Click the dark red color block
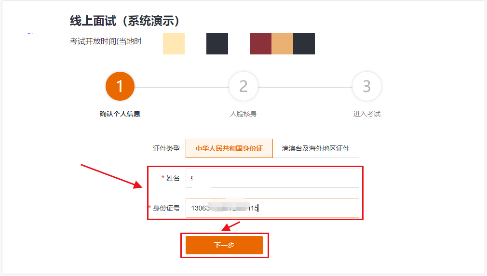 pos(260,43)
